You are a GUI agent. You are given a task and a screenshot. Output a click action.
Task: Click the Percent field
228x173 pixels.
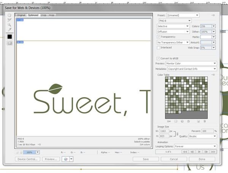[207, 131]
